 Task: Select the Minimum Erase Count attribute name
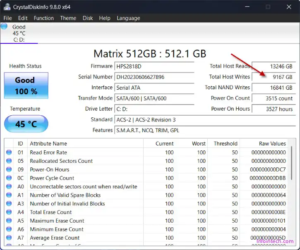coord(57,229)
